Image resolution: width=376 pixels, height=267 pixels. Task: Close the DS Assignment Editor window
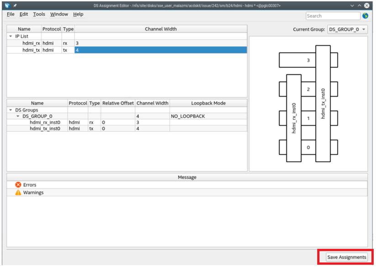(367, 5)
